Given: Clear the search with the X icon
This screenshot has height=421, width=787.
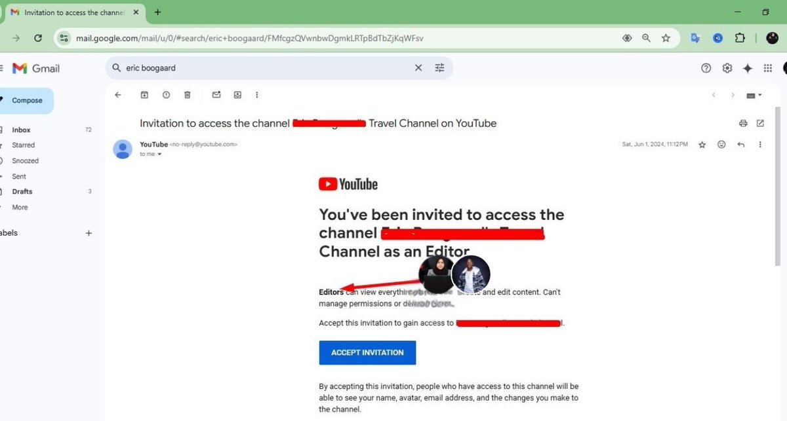Looking at the screenshot, I should (x=418, y=67).
